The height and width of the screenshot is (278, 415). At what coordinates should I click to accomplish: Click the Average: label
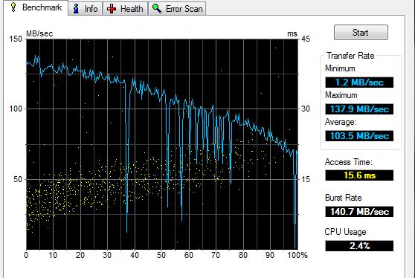pyautogui.click(x=341, y=122)
